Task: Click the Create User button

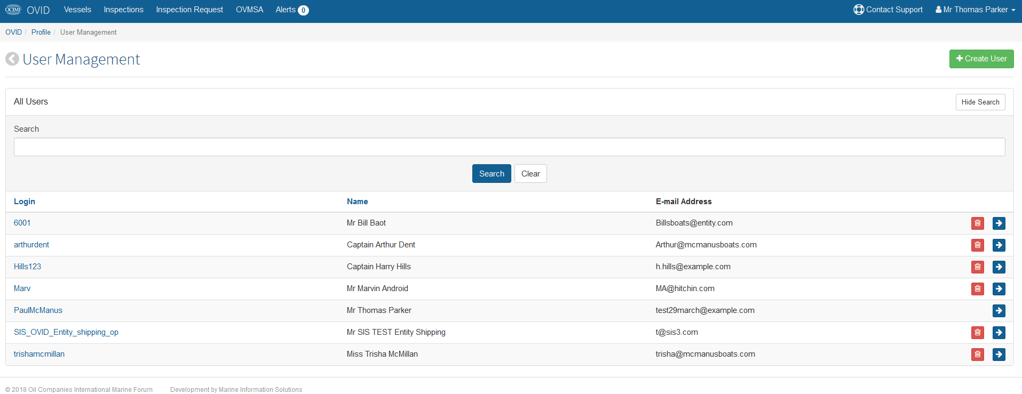Action: [981, 59]
